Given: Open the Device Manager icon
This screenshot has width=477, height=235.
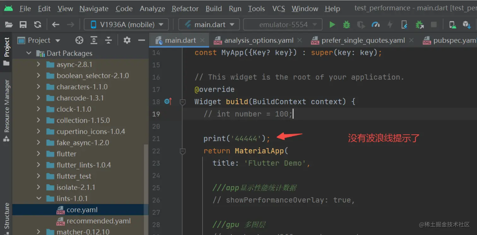Looking at the screenshot, I should click(x=452, y=25).
